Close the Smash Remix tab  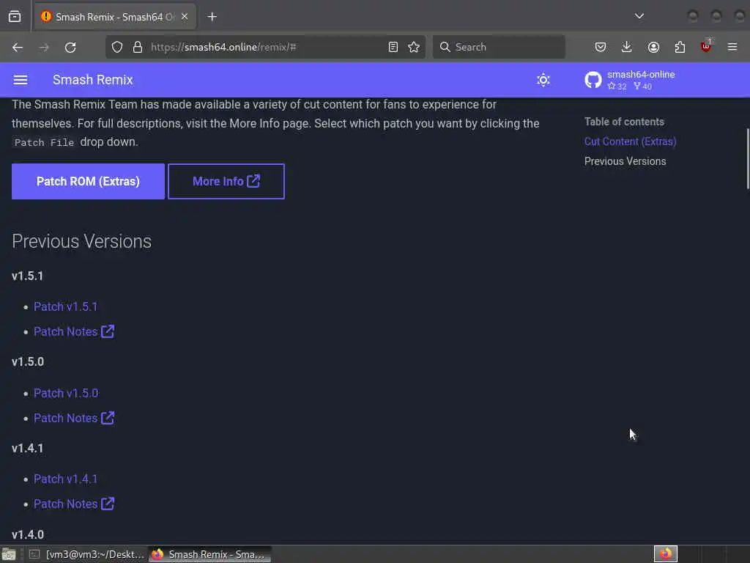tap(185, 17)
